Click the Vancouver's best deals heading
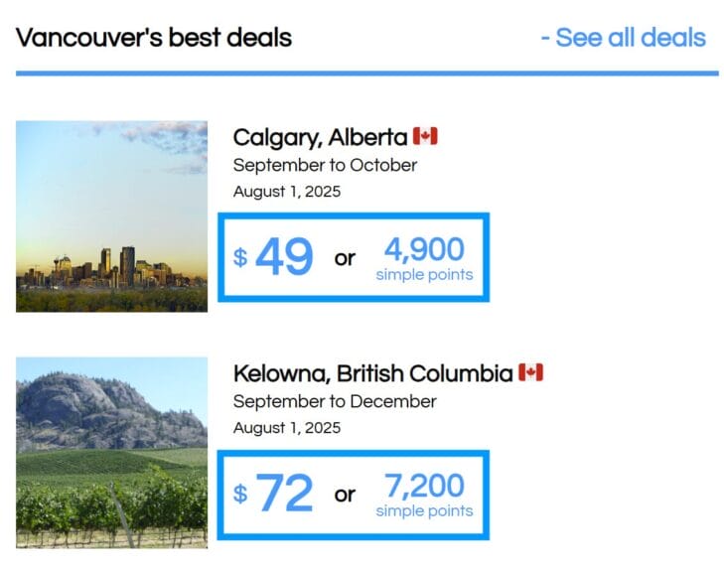 click(x=154, y=38)
